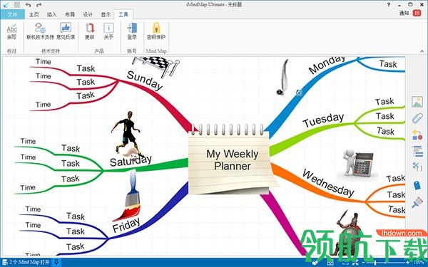Image resolution: width=428 pixels, height=267 pixels.
Task: Switch to the 布局 (Layout) ribbon tab
Action: point(70,14)
